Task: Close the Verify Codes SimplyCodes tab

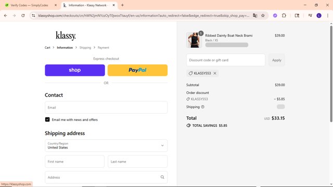Action: [x=56, y=5]
